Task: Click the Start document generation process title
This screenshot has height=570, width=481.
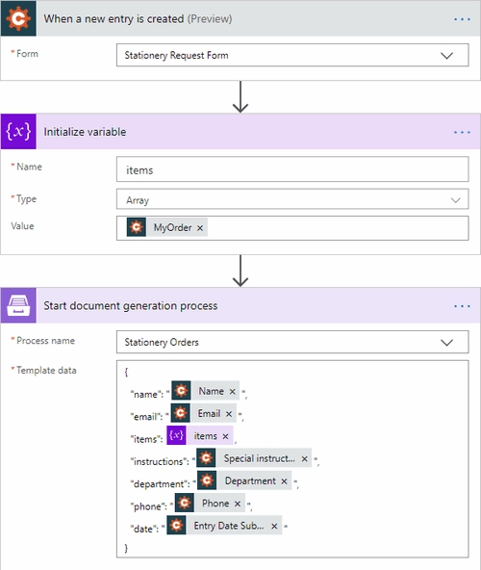Action: [131, 306]
